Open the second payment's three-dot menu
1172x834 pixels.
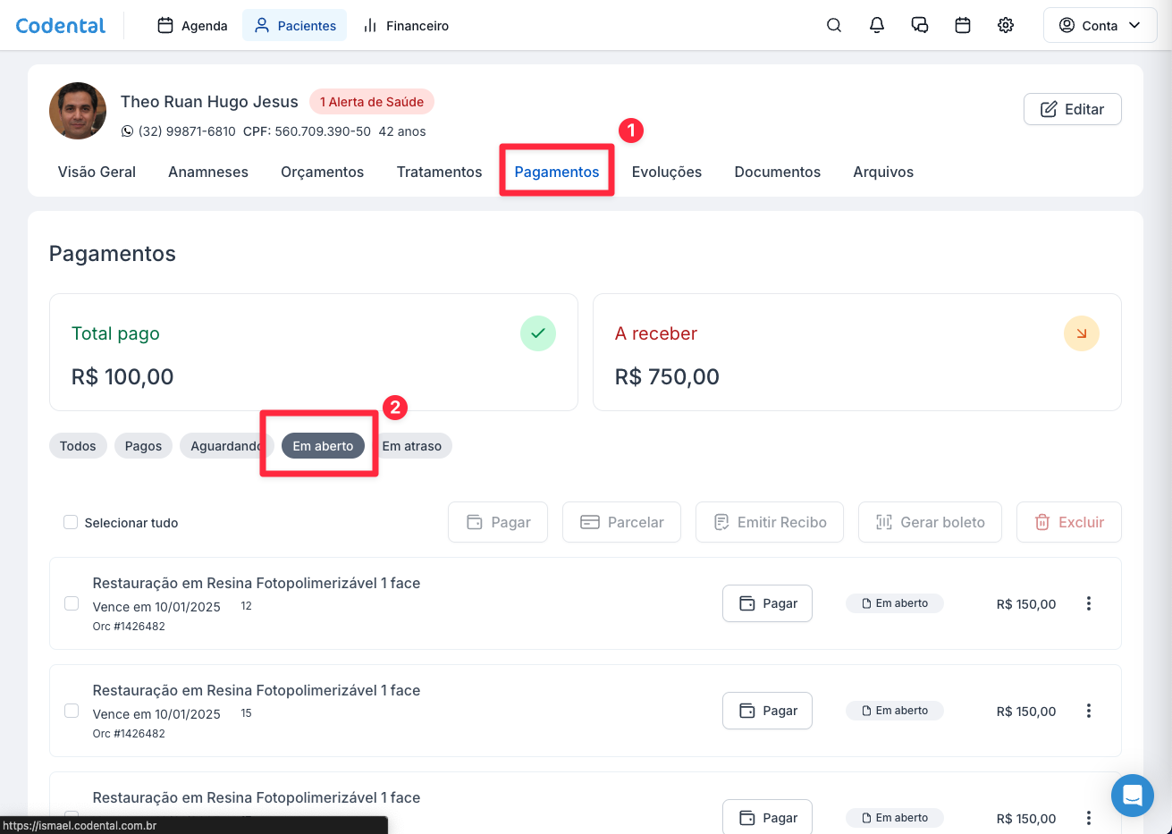pyautogui.click(x=1088, y=711)
